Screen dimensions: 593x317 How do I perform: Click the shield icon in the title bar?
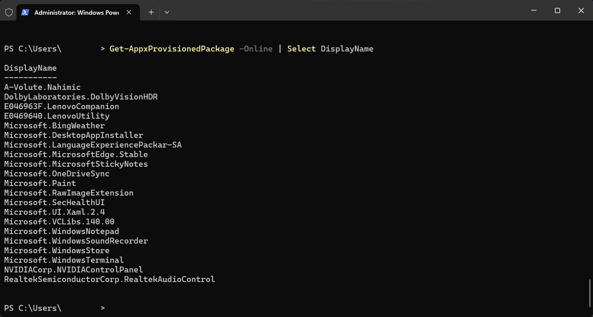pyautogui.click(x=9, y=12)
